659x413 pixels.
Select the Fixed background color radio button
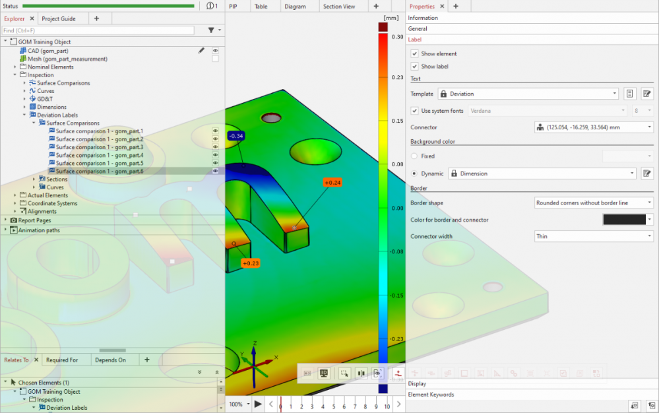click(414, 156)
